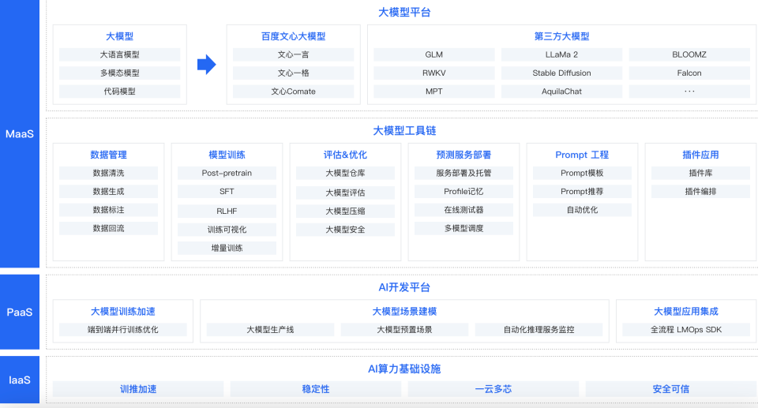758x408 pixels.
Task: Click the 评估&优化 heading
Action: click(x=345, y=155)
